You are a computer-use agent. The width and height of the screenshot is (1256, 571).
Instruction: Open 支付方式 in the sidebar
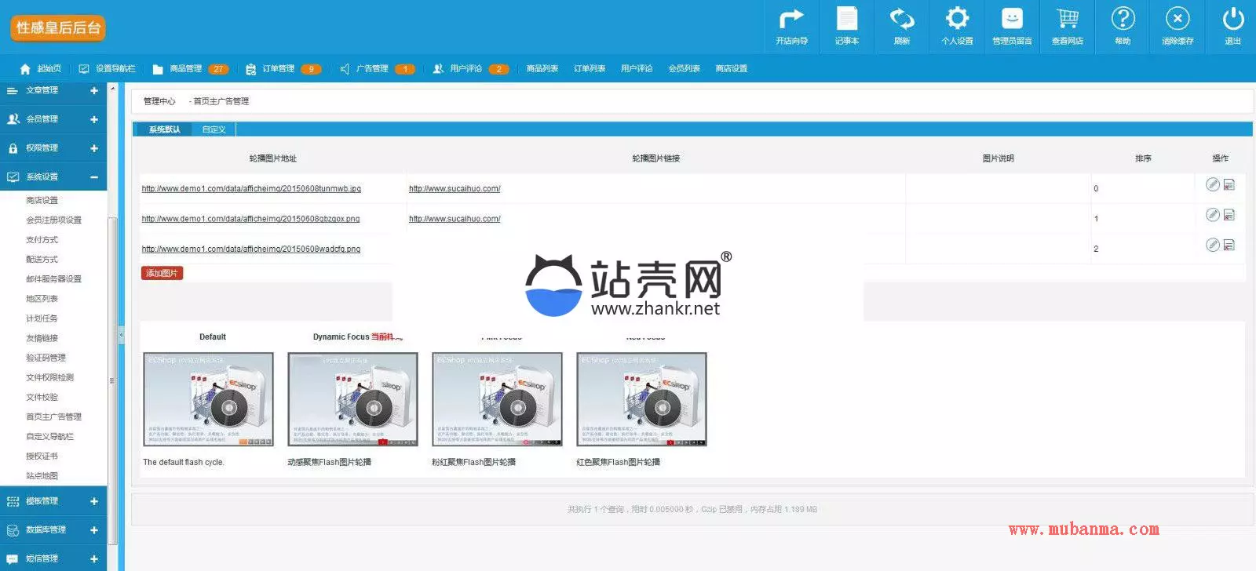click(x=42, y=240)
